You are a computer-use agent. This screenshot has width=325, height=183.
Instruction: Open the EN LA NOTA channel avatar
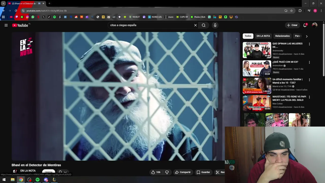click(x=15, y=172)
